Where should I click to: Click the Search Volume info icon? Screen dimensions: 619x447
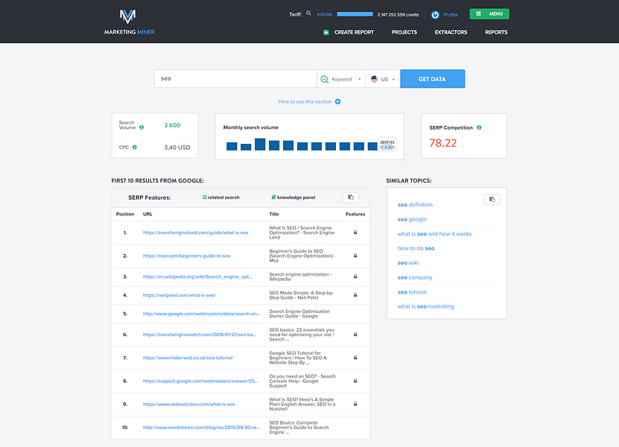(x=142, y=127)
